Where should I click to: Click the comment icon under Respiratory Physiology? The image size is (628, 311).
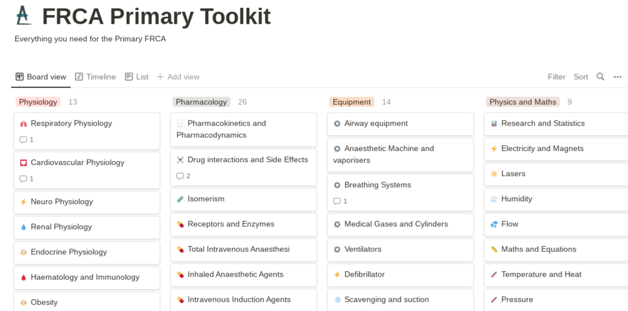pyautogui.click(x=23, y=140)
